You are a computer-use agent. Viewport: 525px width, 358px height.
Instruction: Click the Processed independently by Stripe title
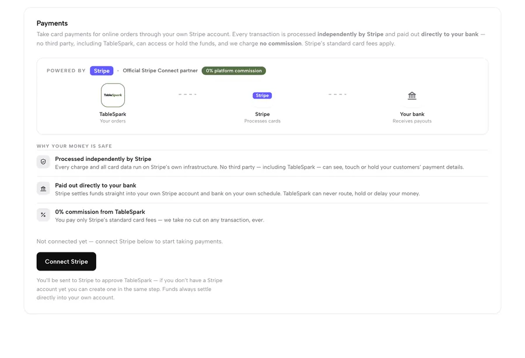tap(103, 159)
